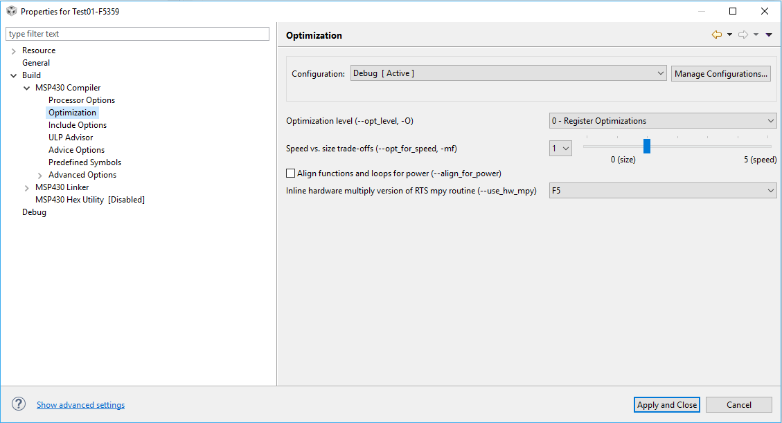Click the help question mark icon
The height and width of the screenshot is (423, 782).
point(19,404)
